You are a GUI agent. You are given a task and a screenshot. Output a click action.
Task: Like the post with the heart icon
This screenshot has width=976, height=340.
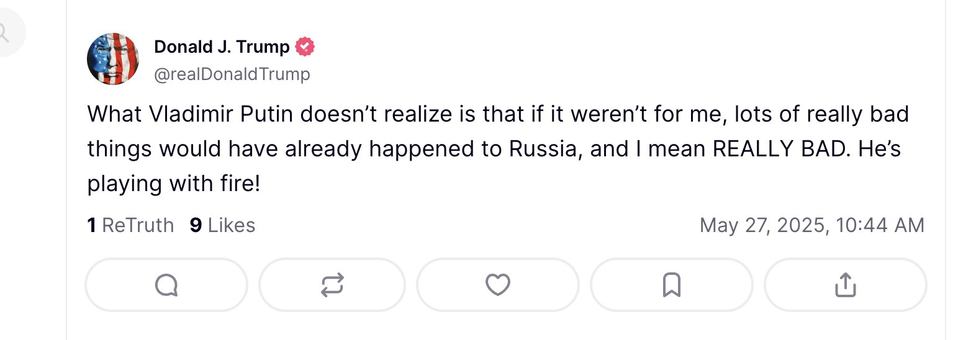497,285
